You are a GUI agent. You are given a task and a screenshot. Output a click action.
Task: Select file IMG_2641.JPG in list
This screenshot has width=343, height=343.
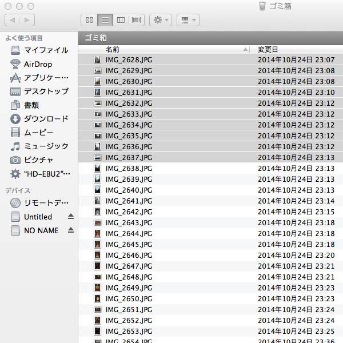[129, 201]
